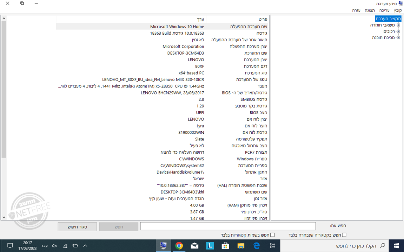
Task: Click the 'UEFI' BIOS mode value
Action: click(200, 113)
